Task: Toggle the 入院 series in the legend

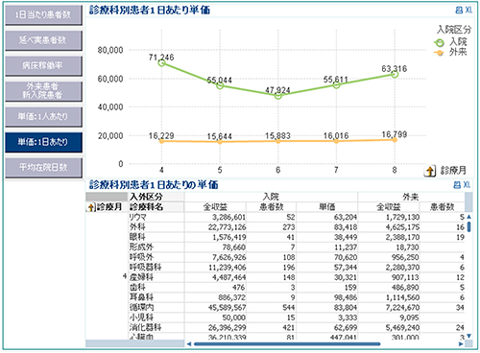Action: [x=451, y=42]
